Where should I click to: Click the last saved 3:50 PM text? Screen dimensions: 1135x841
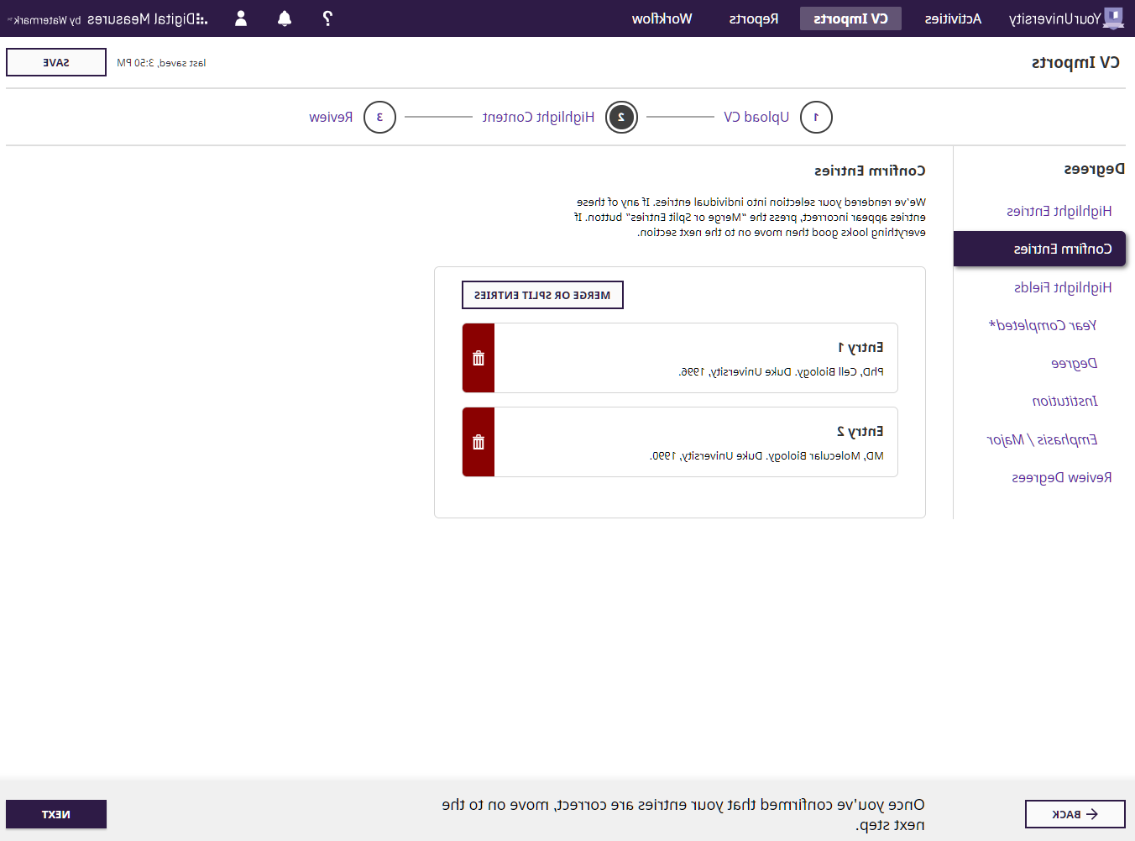pyautogui.click(x=161, y=63)
